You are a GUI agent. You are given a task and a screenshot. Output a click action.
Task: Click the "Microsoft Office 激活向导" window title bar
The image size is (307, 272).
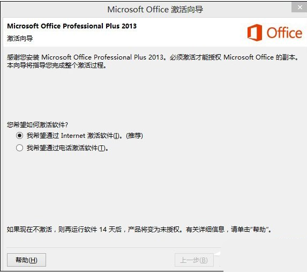click(x=155, y=9)
